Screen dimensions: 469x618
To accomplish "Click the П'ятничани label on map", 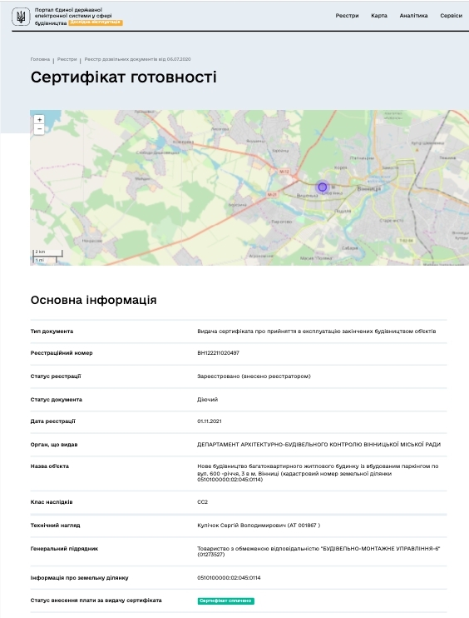I will [x=362, y=157].
